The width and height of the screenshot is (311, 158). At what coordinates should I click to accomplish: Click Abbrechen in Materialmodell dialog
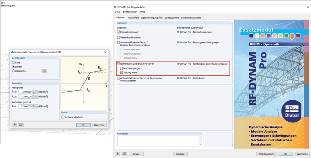[x=99, y=125]
